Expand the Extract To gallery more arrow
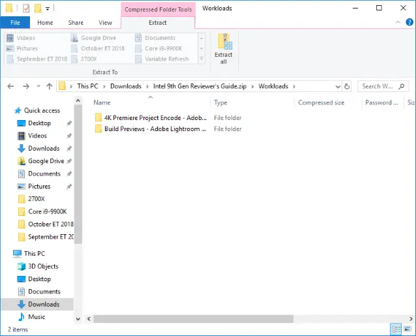The image size is (416, 336). [201, 59]
